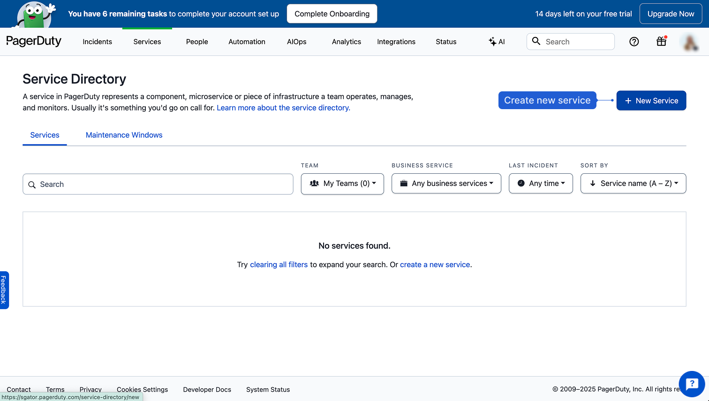
Task: Open the Terms footer link
Action: coord(55,389)
